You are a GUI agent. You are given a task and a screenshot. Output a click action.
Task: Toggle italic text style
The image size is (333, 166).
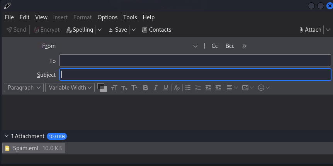tap(156, 88)
